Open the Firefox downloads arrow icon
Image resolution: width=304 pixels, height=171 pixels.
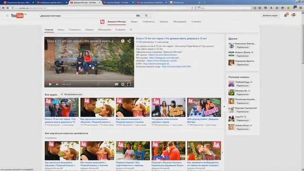[x=271, y=8]
